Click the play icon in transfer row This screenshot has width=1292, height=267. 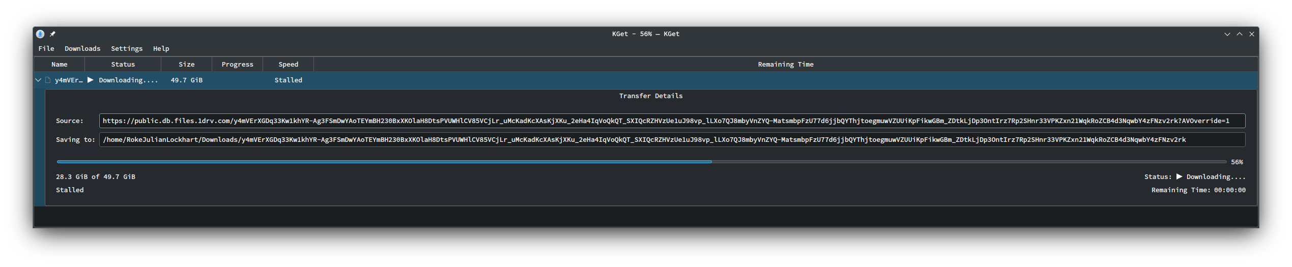pyautogui.click(x=91, y=80)
